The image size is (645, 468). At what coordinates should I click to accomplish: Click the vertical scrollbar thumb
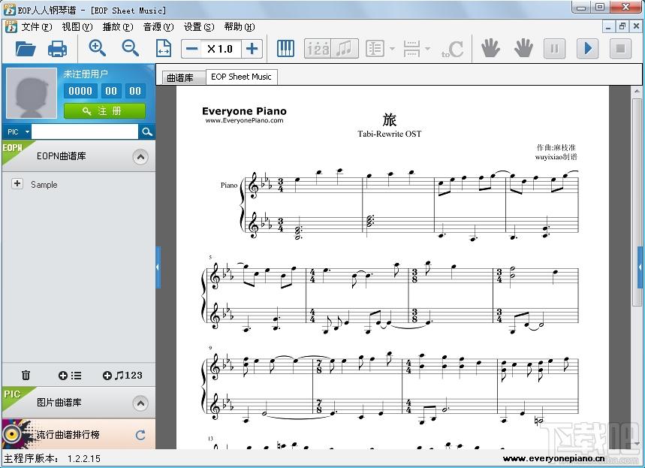coord(637,201)
